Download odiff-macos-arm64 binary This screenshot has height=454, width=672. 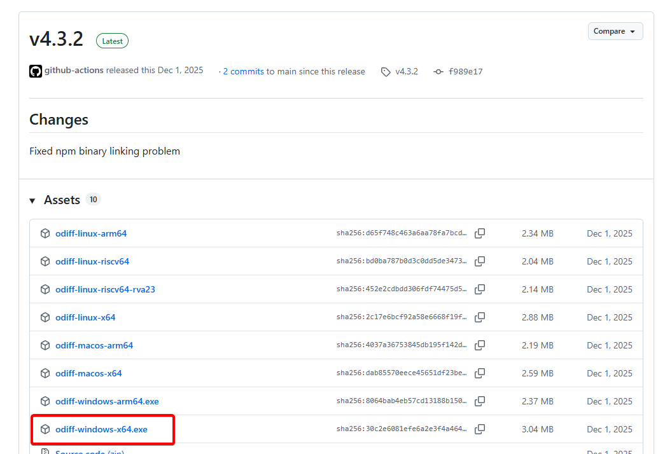[94, 345]
